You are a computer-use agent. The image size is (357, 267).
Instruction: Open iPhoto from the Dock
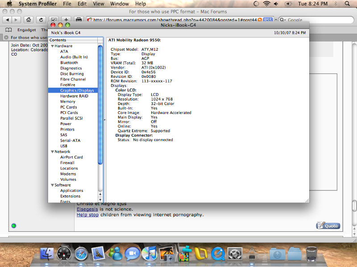coord(166,253)
